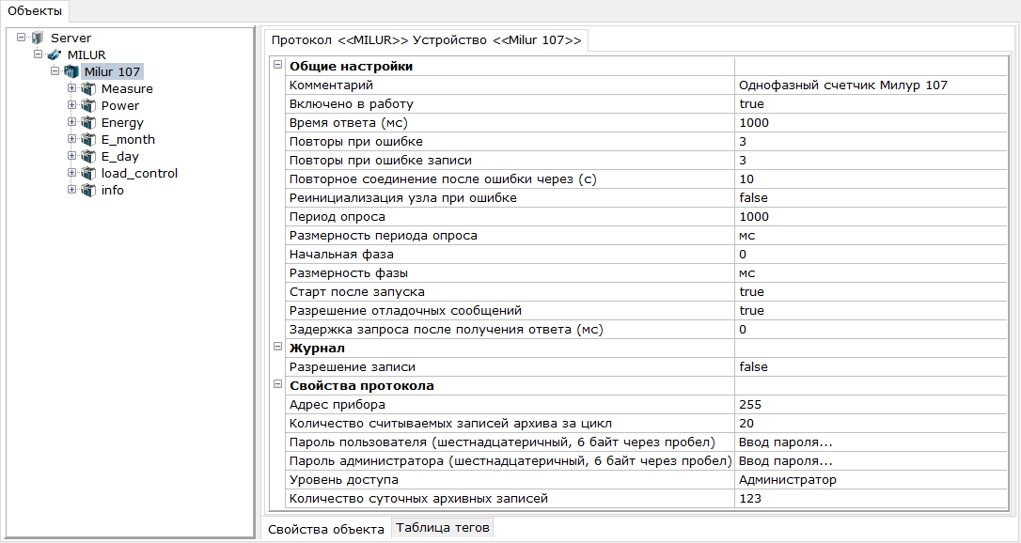Edit Время ответа (мс) value 1000
This screenshot has height=543, width=1021.
click(x=871, y=123)
